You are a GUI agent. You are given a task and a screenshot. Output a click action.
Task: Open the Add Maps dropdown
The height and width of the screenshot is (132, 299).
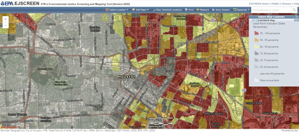pos(140,10)
